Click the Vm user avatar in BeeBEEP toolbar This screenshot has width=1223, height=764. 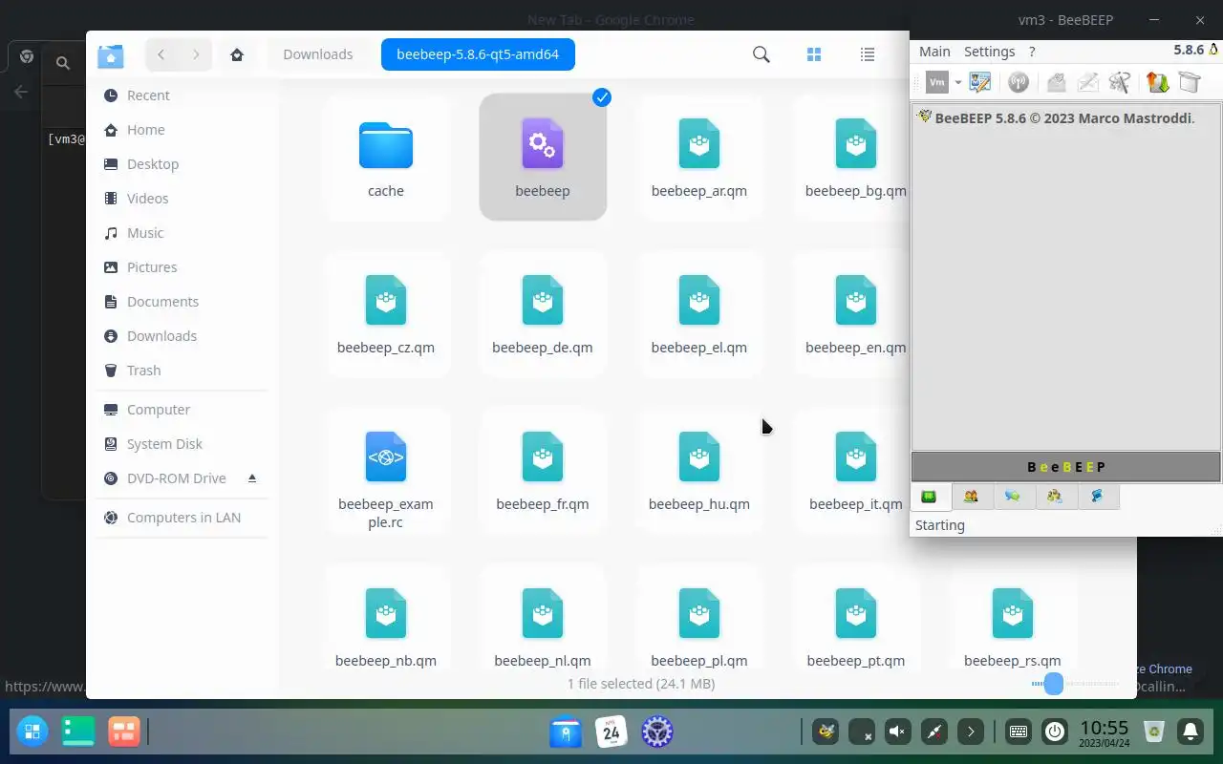pyautogui.click(x=937, y=82)
